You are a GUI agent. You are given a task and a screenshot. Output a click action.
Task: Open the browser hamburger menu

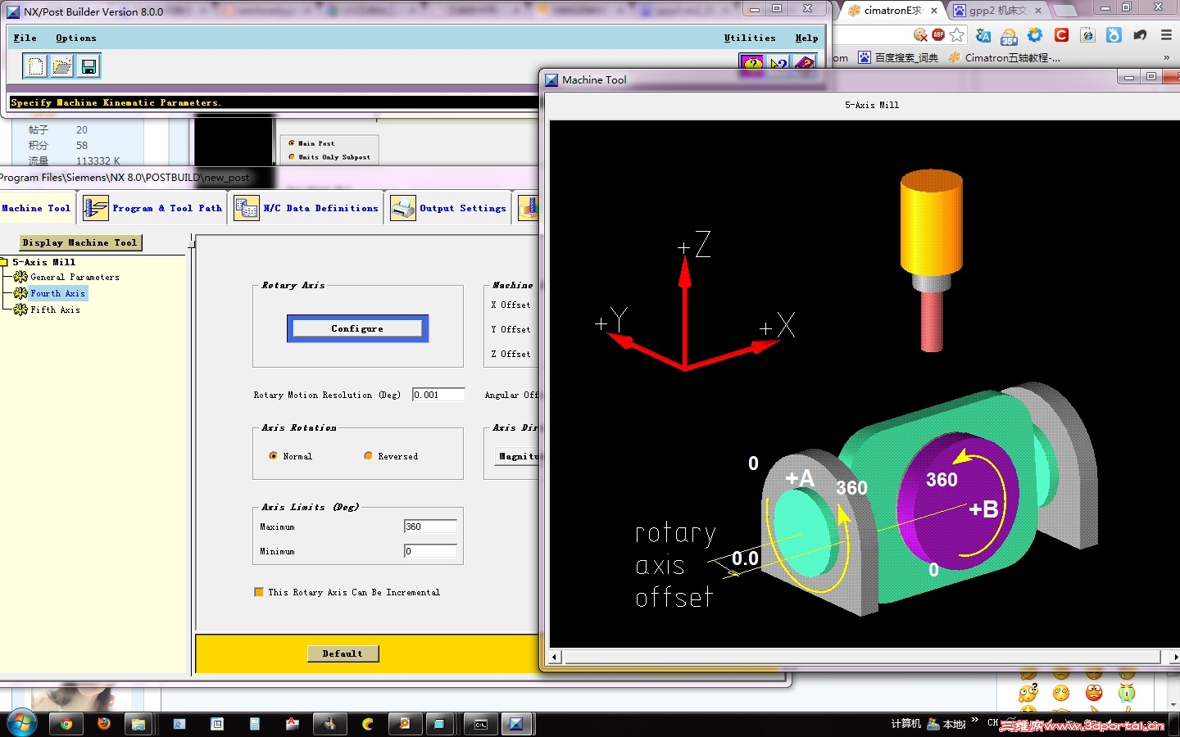[1166, 34]
